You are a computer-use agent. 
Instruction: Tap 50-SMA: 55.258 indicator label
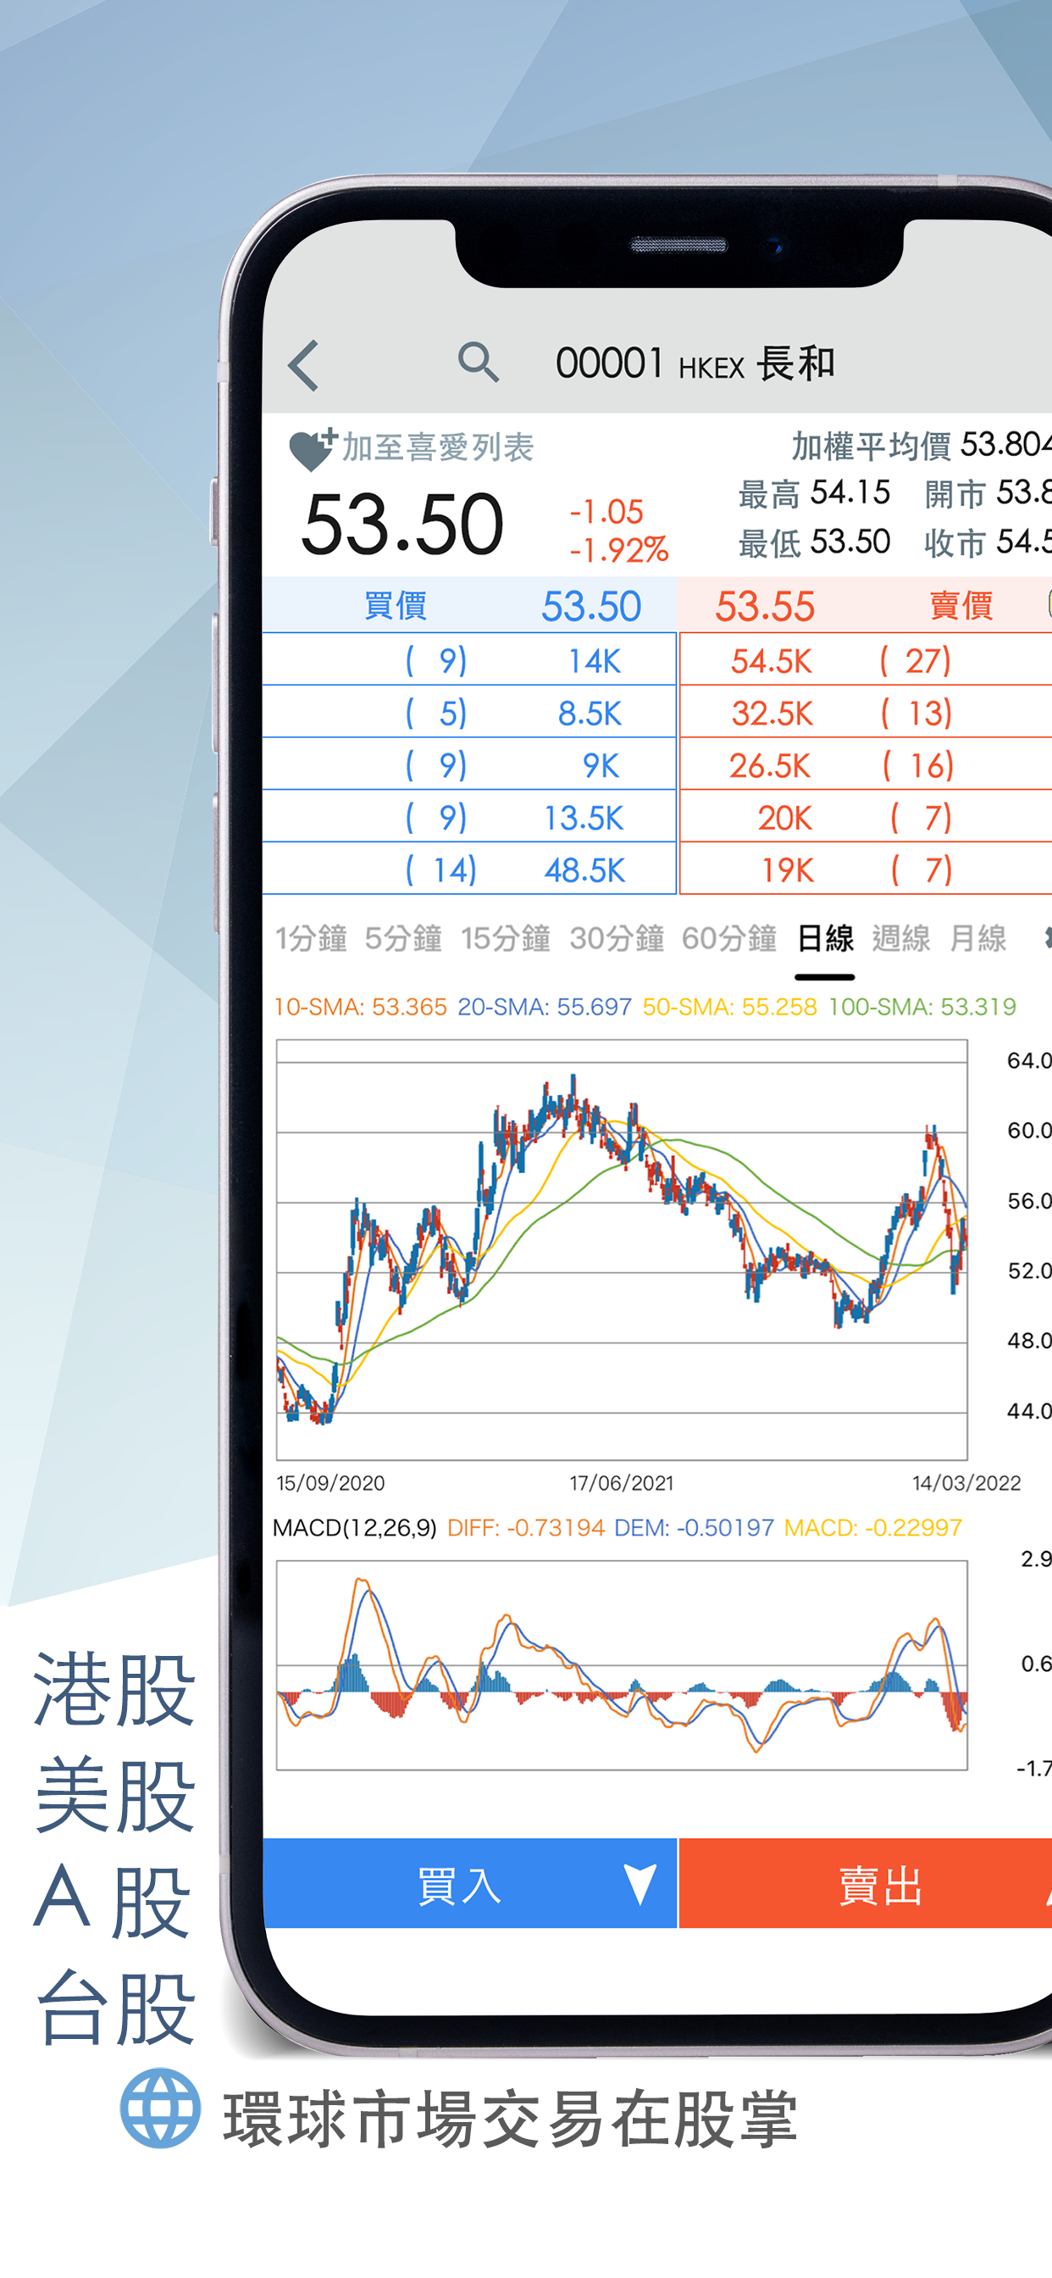pyautogui.click(x=729, y=1006)
